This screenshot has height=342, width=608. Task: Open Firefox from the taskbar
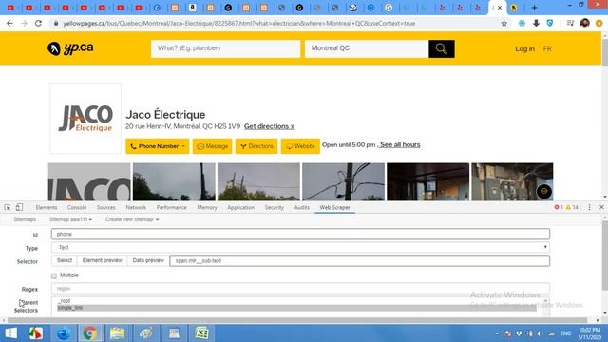click(x=64, y=333)
